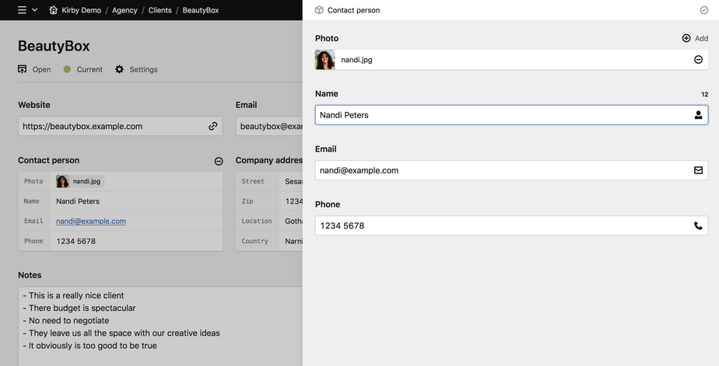Open the BeautyBox breadcrumb link
Image resolution: width=719 pixels, height=366 pixels.
click(200, 10)
